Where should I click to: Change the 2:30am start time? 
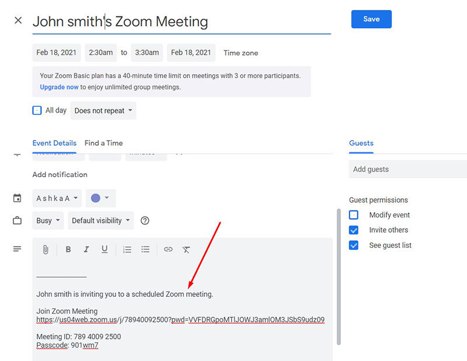[x=100, y=52]
